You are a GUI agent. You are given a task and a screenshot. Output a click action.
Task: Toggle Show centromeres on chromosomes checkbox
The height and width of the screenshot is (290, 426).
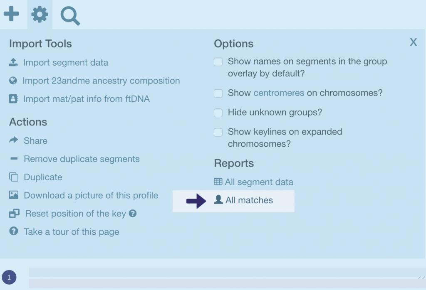click(x=218, y=93)
